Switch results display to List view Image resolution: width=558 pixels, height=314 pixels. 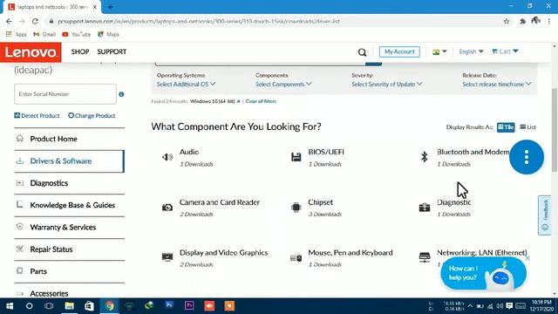click(x=527, y=127)
